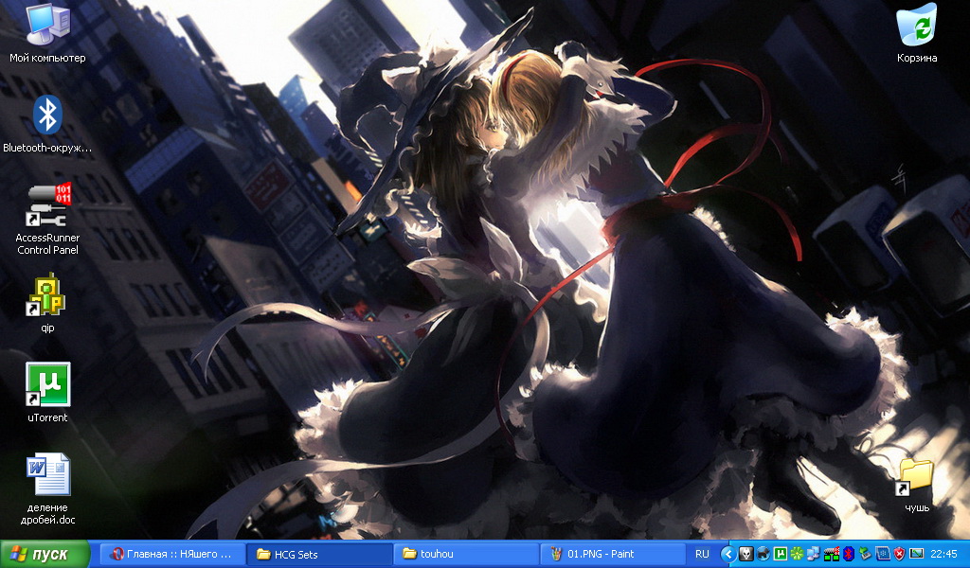The width and height of the screenshot is (970, 568).
Task: Click the Bluetooth tray icon
Action: 849,554
